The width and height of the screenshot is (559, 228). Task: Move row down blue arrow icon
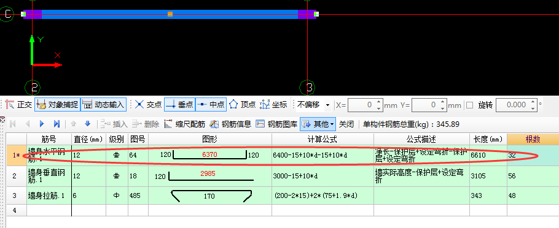[x=88, y=124]
